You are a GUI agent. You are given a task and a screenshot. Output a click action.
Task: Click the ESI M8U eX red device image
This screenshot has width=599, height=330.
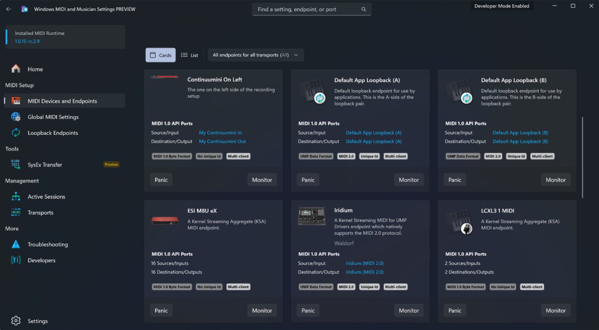point(165,220)
